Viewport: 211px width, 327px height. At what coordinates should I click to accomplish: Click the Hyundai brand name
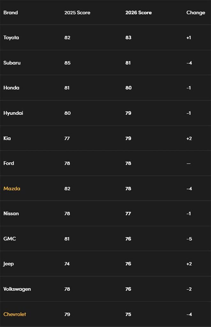pos(13,113)
